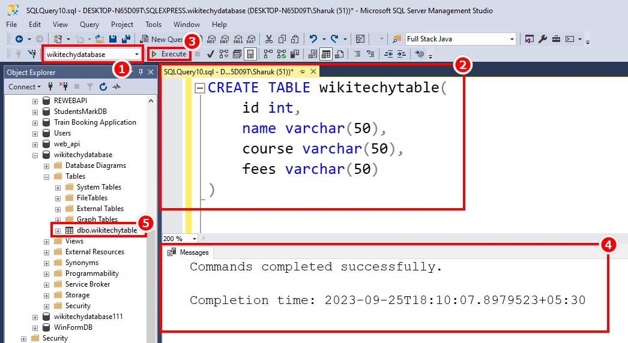This screenshot has height=343, width=628.
Task: Open the Connect dropdown in Object Explorer
Action: pos(24,87)
